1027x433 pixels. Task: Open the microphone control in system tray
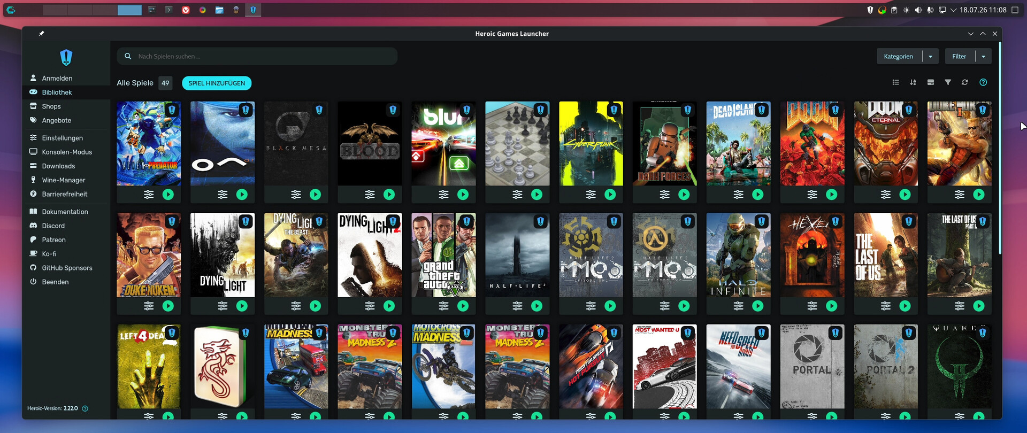[930, 10]
